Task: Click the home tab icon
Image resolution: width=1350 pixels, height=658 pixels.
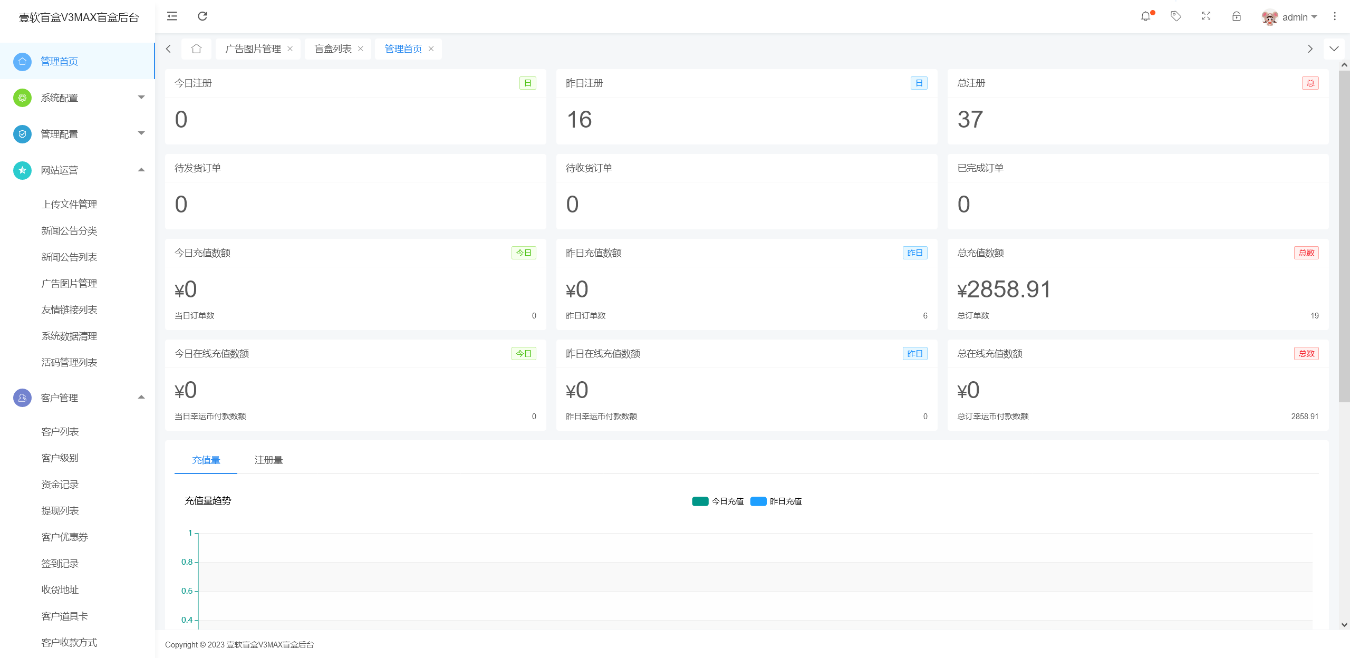Action: [x=196, y=49]
